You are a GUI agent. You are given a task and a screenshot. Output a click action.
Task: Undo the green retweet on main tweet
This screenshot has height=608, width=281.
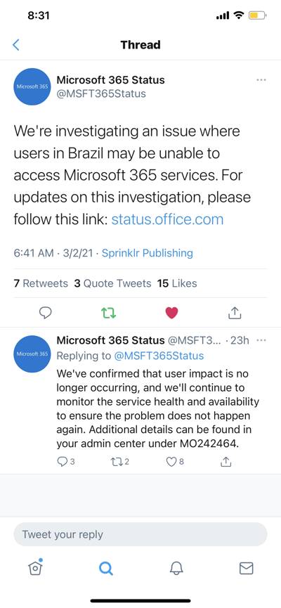(108, 313)
